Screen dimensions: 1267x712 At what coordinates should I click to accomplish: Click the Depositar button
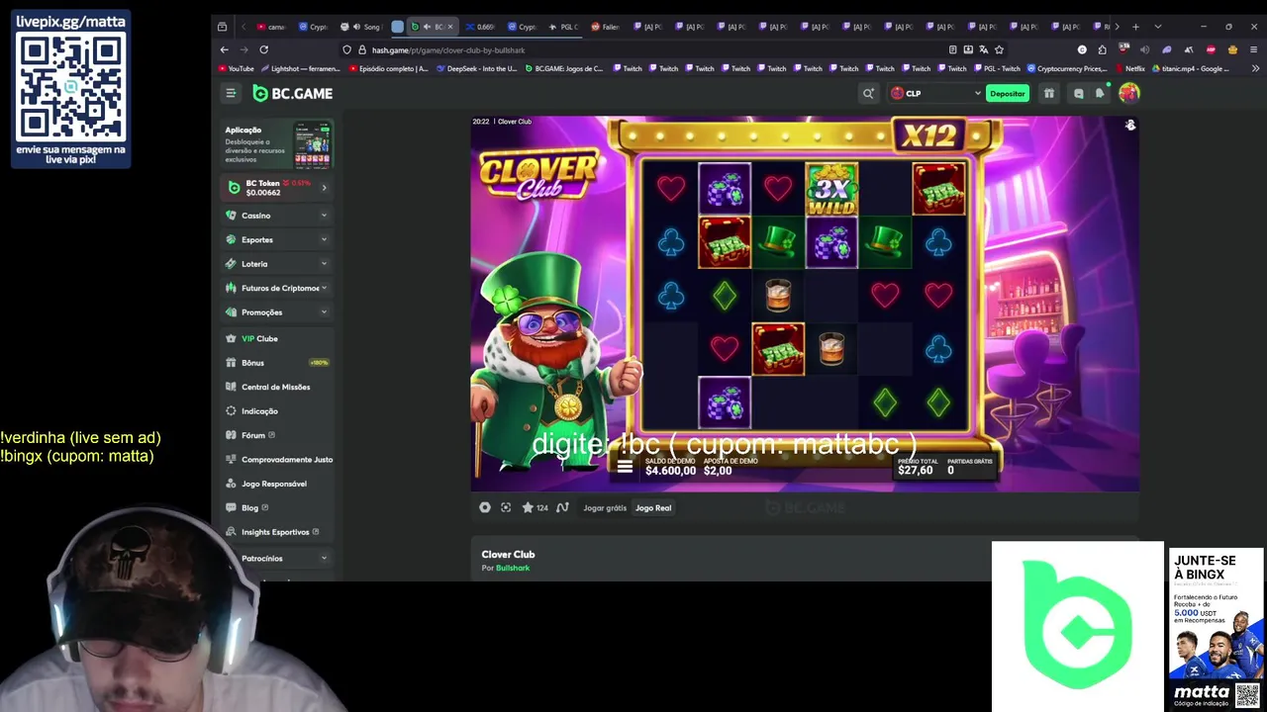1008,93
